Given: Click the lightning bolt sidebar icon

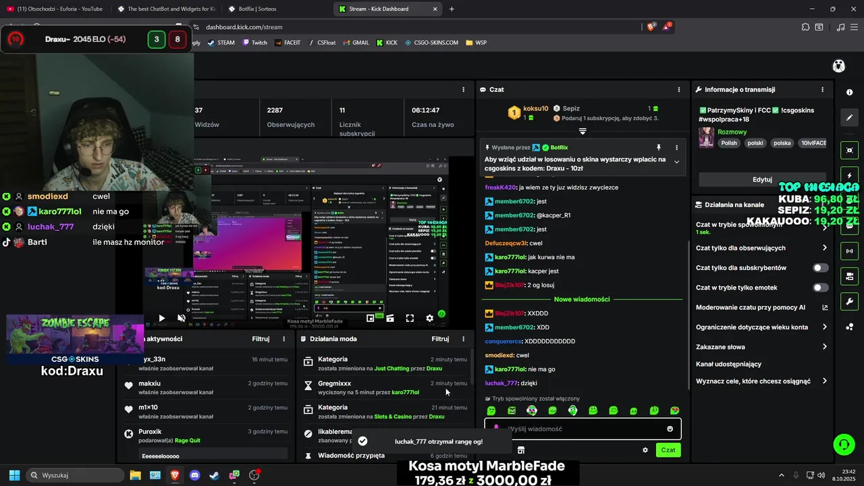Looking at the screenshot, I should [x=849, y=175].
